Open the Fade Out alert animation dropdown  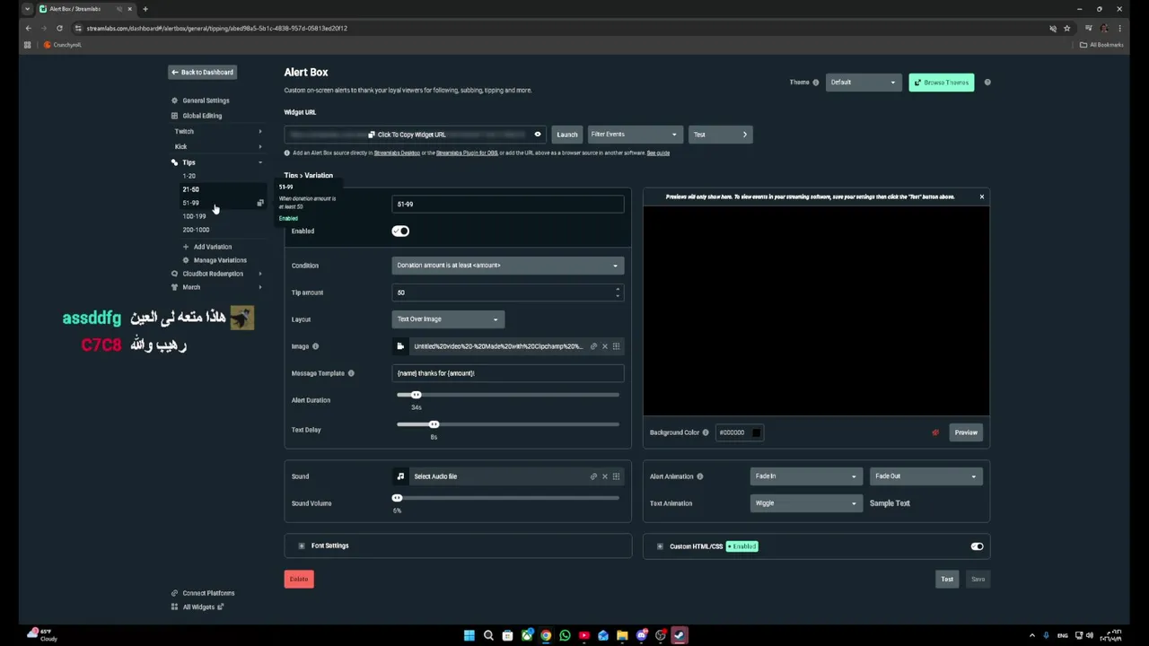925,476
